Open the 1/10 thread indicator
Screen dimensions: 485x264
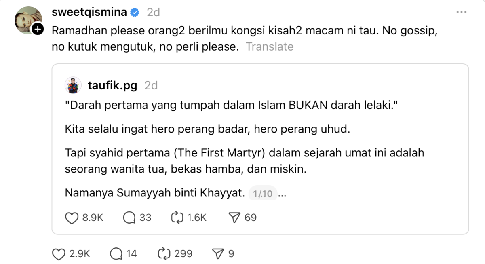coord(263,194)
